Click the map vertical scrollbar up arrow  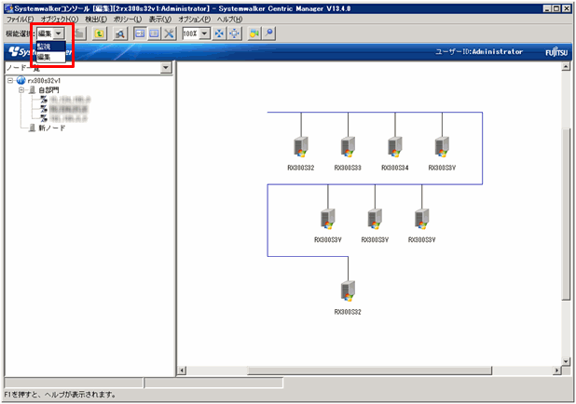point(566,67)
